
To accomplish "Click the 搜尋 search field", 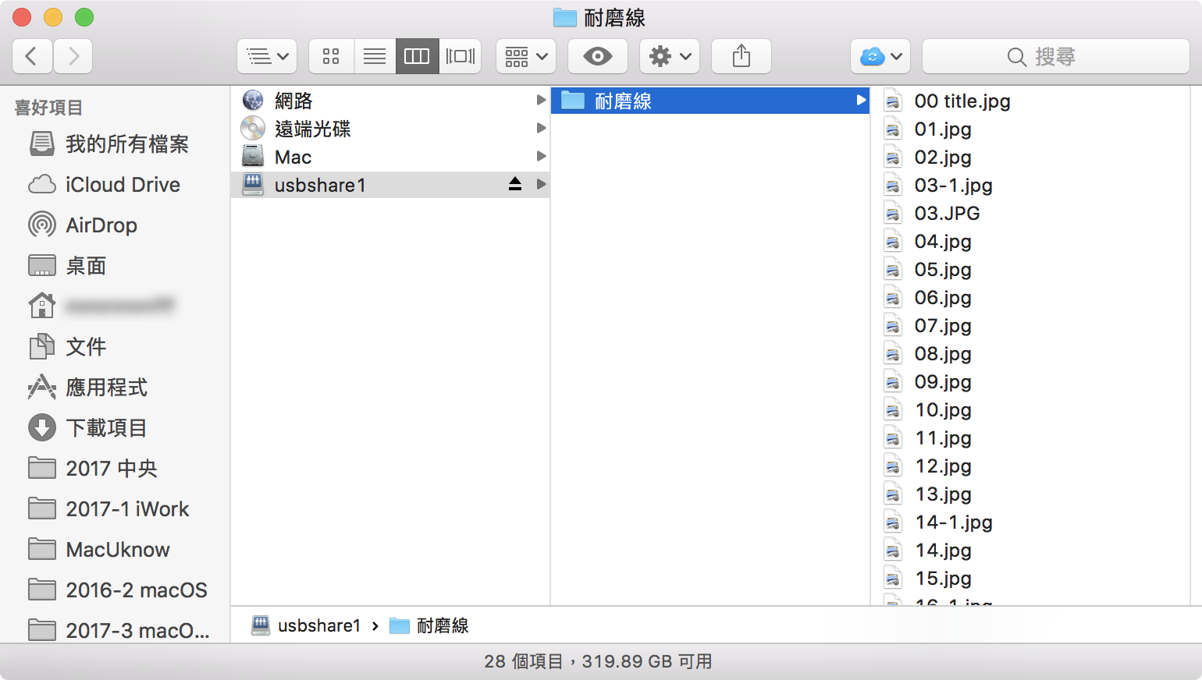I will pos(1055,56).
